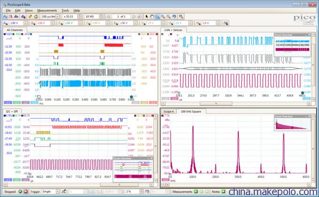Switch to Scope mode icon
The width and height of the screenshot is (319, 197).
(5, 16)
